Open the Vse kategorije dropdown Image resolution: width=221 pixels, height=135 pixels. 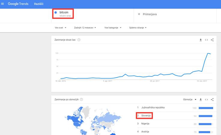[113, 28]
